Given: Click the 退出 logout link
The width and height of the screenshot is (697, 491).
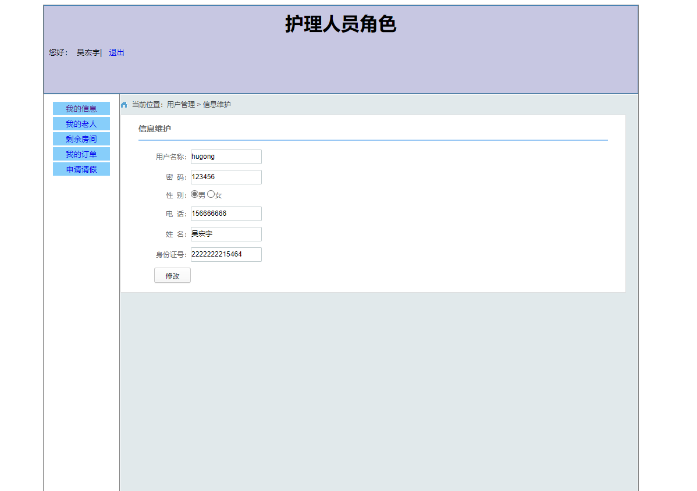Looking at the screenshot, I should (x=116, y=52).
